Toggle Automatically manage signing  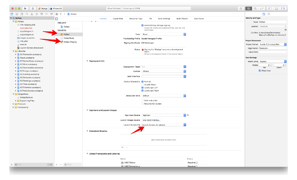point(143,25)
